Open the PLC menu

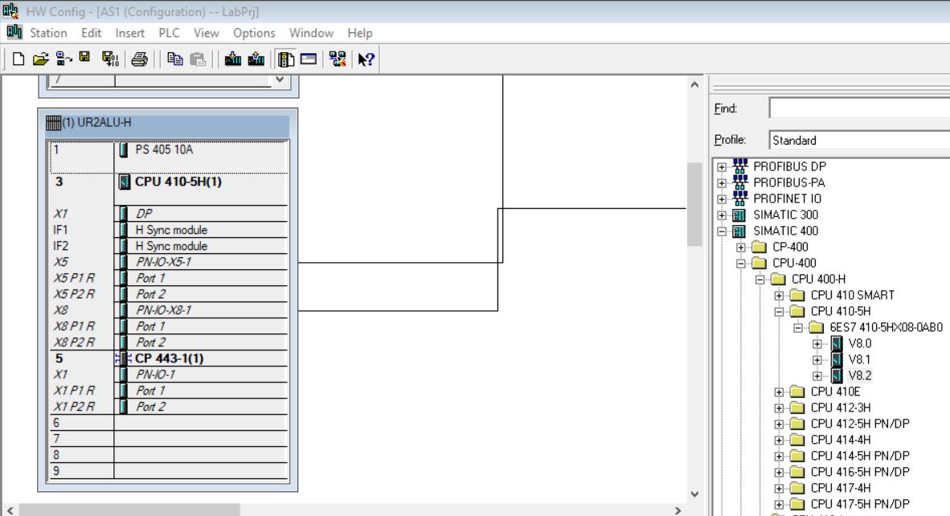coord(169,33)
